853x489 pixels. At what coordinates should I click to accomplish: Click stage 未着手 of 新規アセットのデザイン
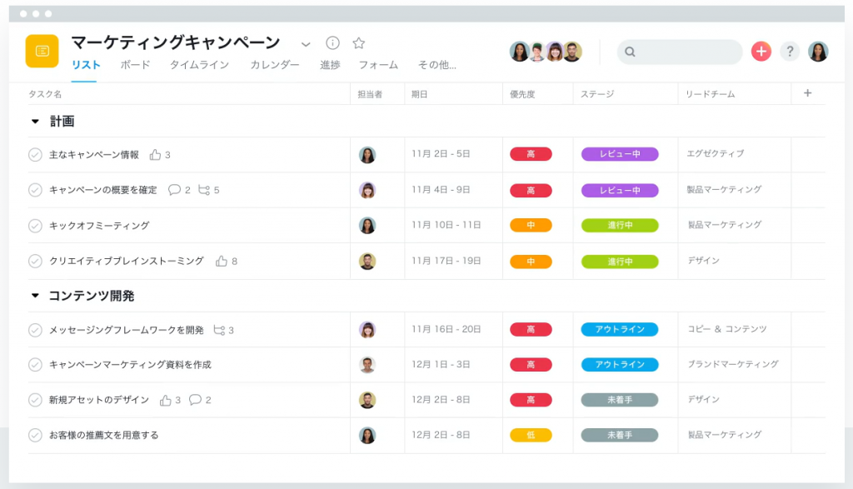(620, 400)
